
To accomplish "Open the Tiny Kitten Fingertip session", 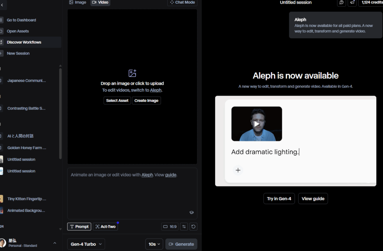I will coord(27,199).
